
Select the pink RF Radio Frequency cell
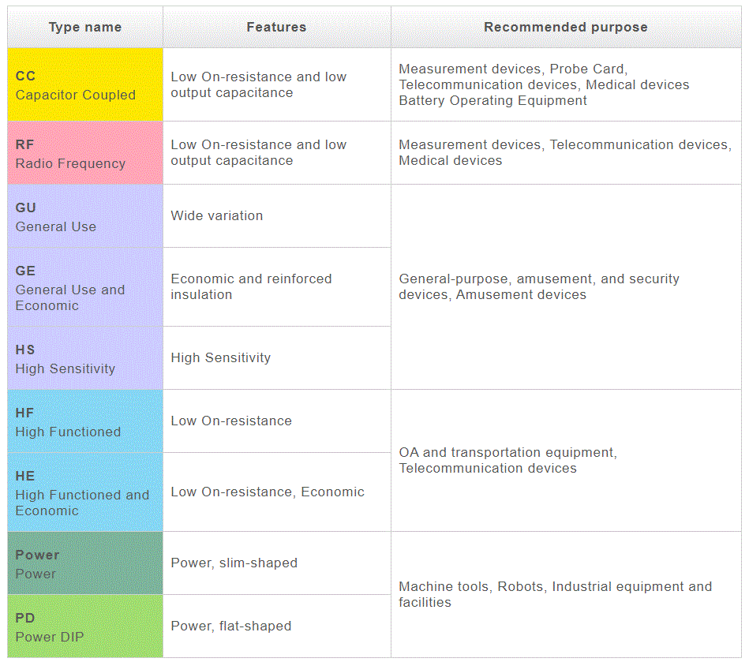tap(85, 154)
